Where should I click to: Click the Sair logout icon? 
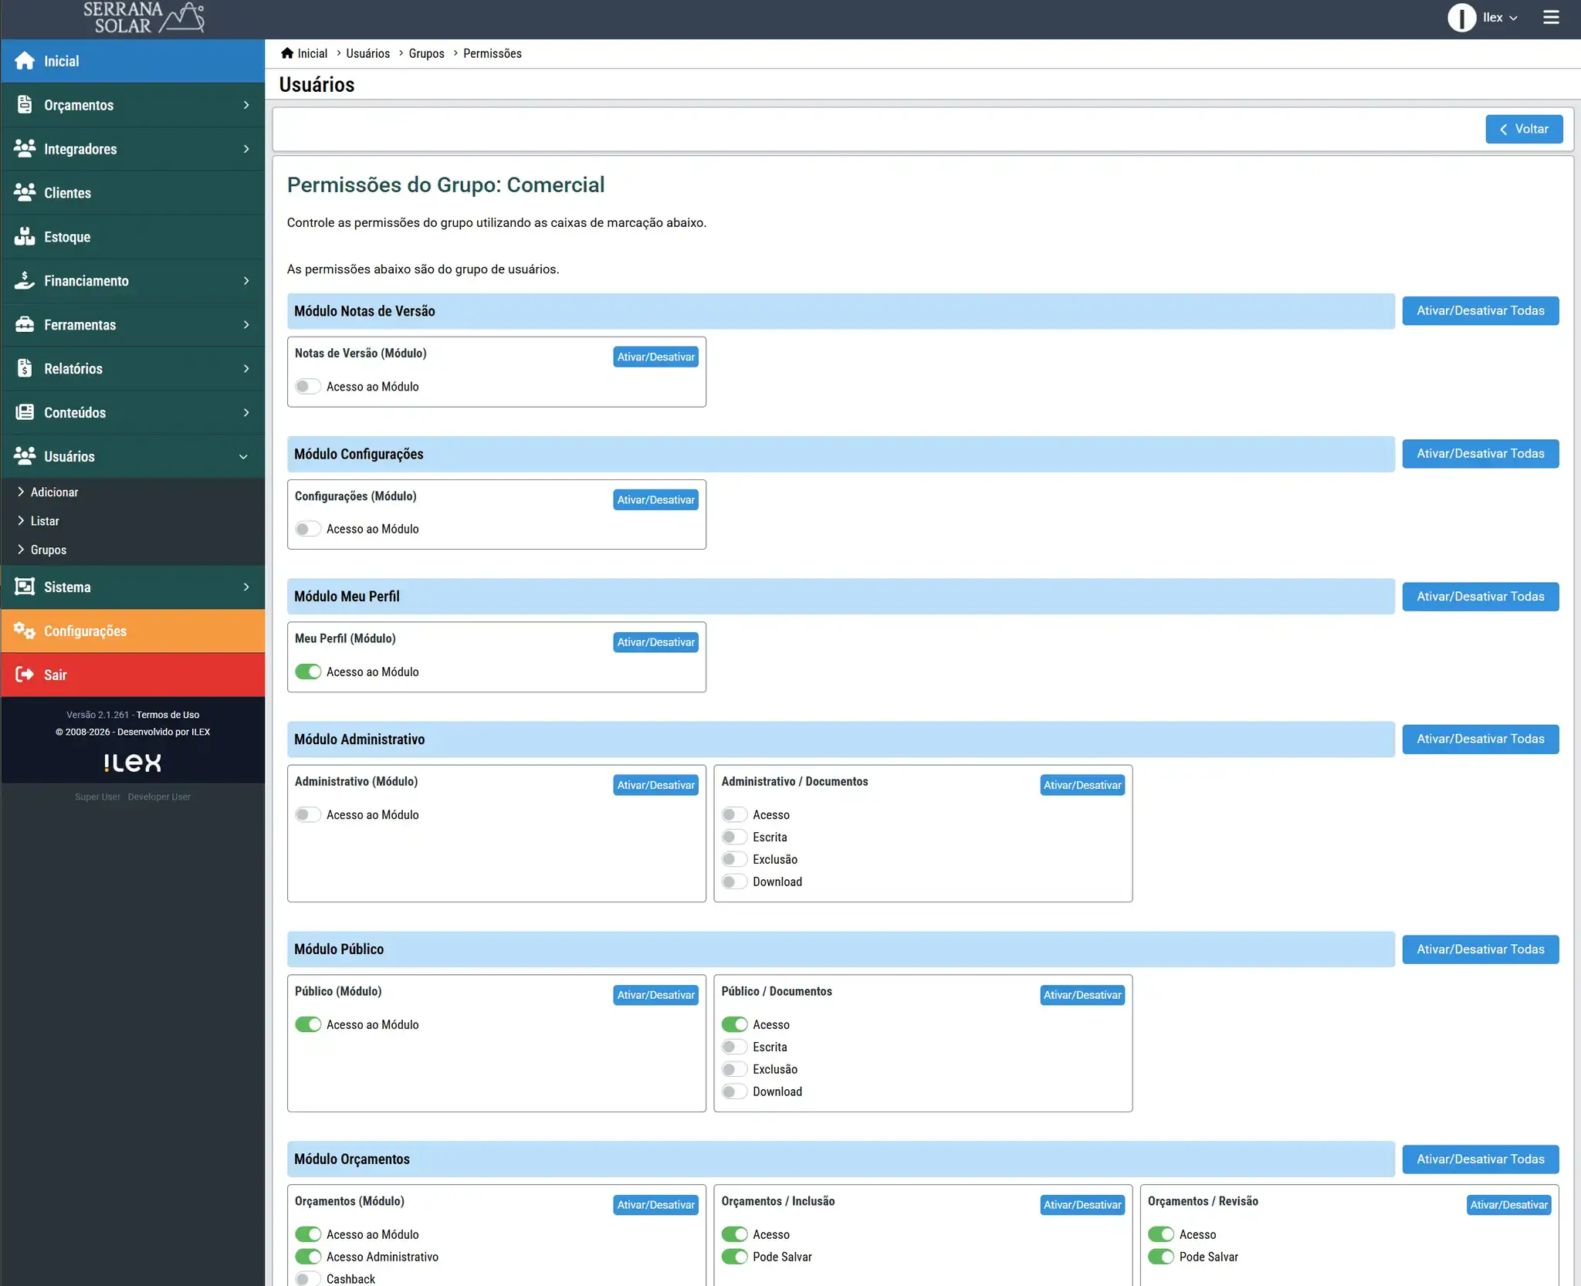point(25,675)
